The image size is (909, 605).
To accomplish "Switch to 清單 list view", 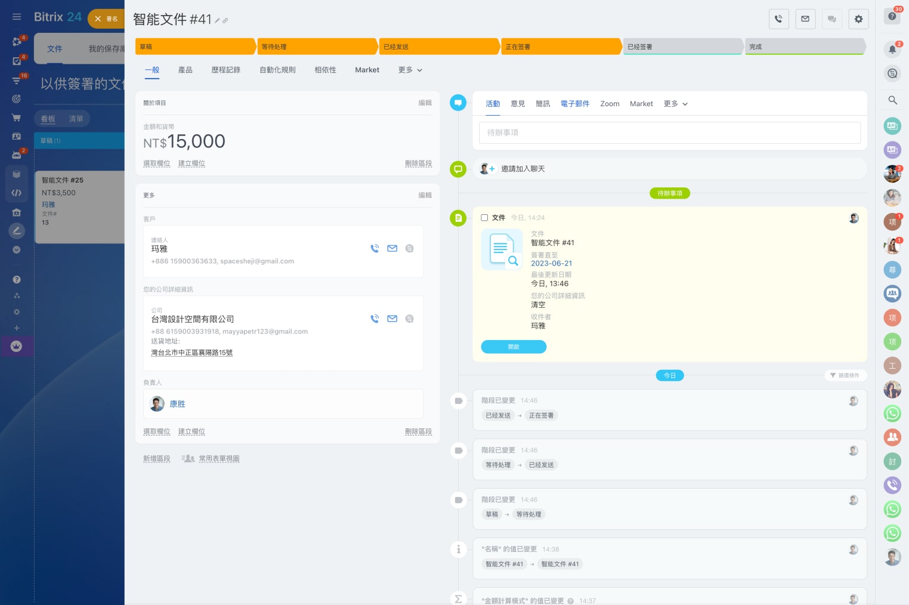I will pyautogui.click(x=76, y=119).
